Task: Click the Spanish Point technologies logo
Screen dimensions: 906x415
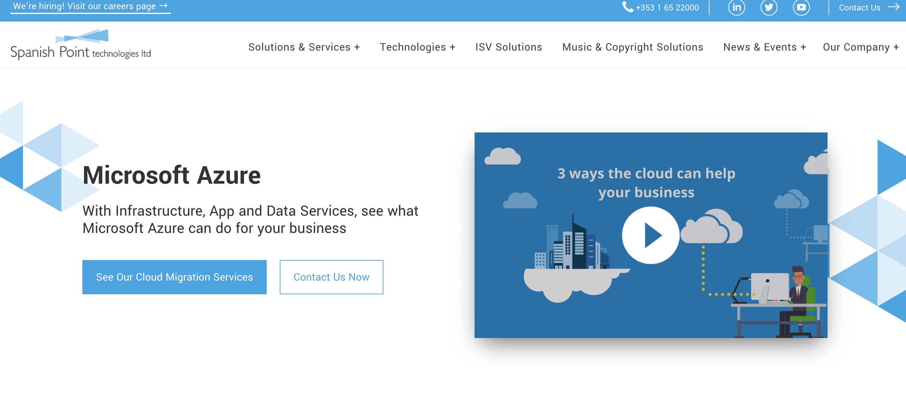Action: tap(80, 45)
